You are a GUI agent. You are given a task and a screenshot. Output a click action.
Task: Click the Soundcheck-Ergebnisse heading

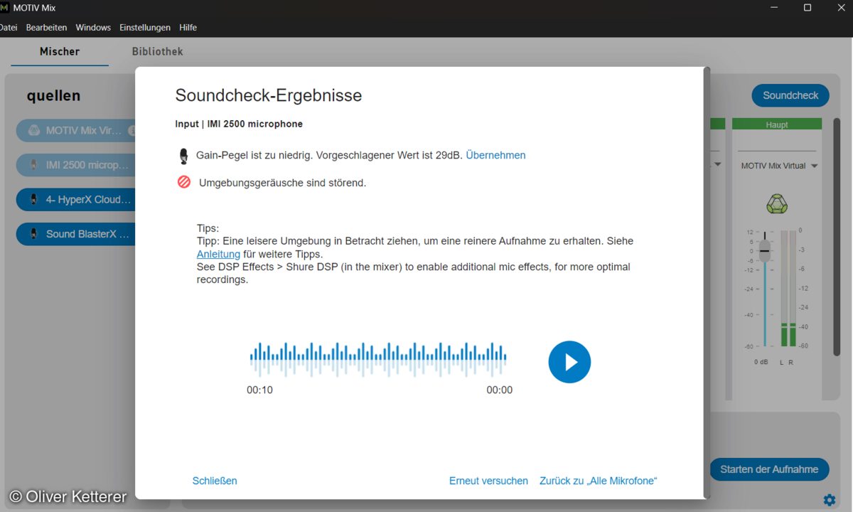[x=269, y=95]
